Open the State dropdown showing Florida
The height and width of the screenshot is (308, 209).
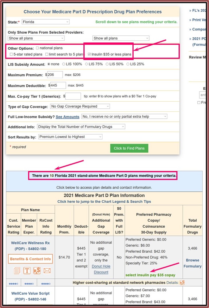(x=45, y=22)
